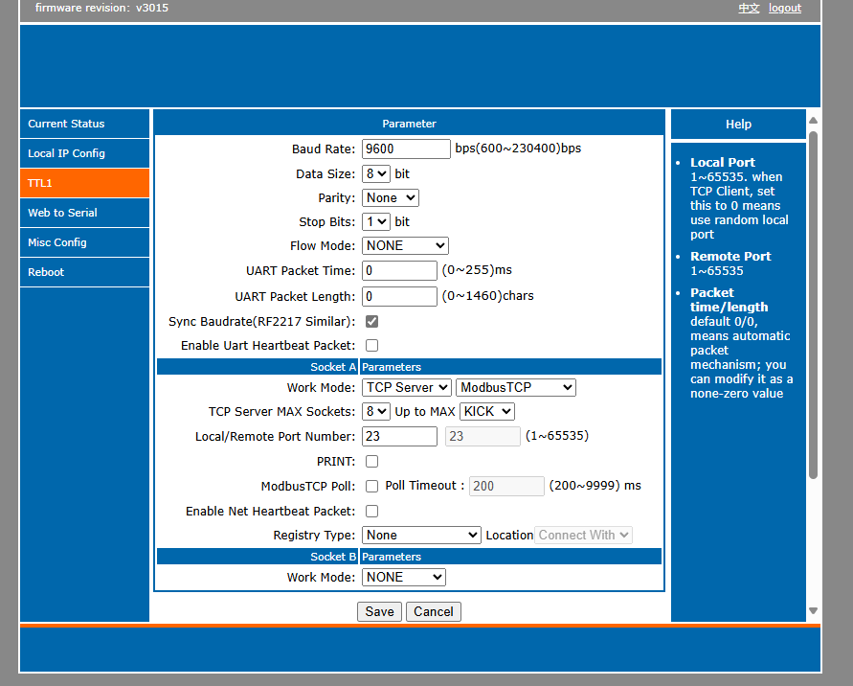This screenshot has width=853, height=686.
Task: Open the KICK dropdown
Action: tap(487, 412)
